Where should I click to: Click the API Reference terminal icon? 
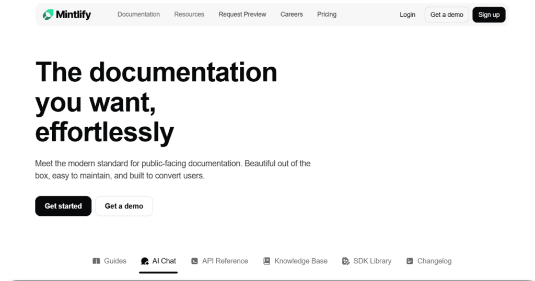click(194, 261)
